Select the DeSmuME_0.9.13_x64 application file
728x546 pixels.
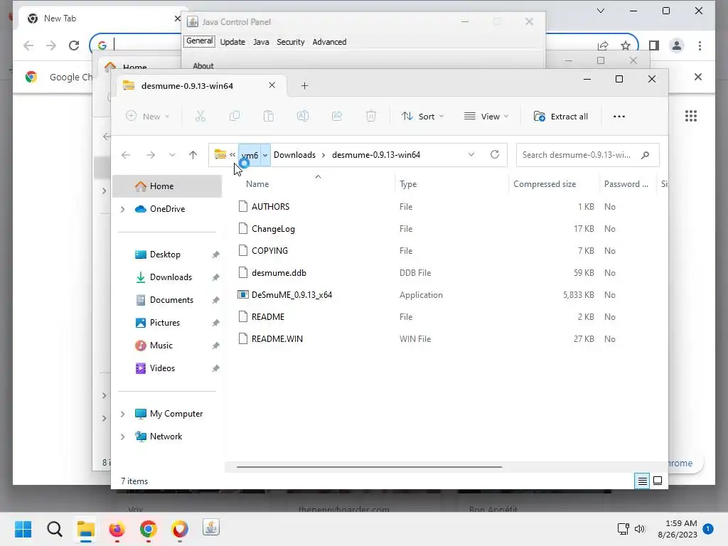tap(291, 295)
